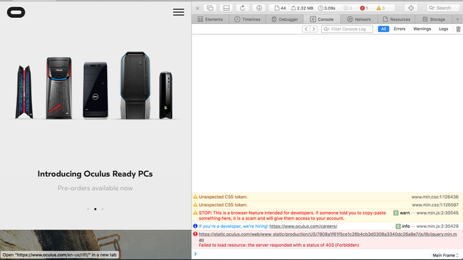Open the www.min.js:2:30545 source link
The height and width of the screenshot is (260, 463).
[x=438, y=213]
